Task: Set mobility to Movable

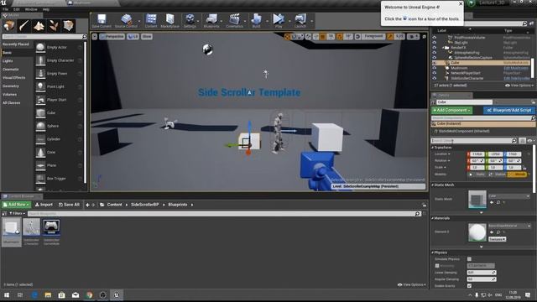Action: click(x=518, y=174)
